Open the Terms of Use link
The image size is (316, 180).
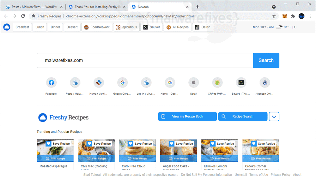point(258,175)
